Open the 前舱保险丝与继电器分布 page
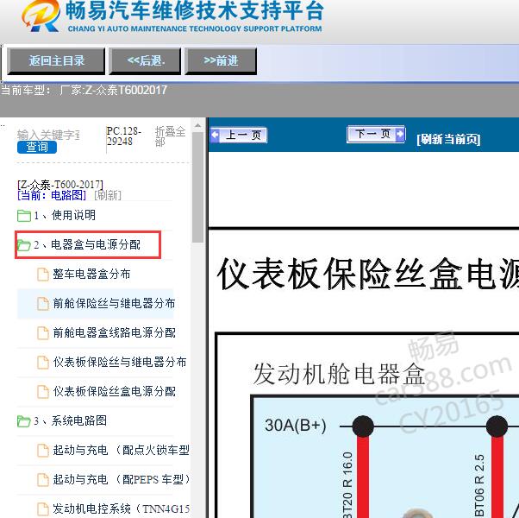Image resolution: width=519 pixels, height=518 pixels. [x=114, y=304]
